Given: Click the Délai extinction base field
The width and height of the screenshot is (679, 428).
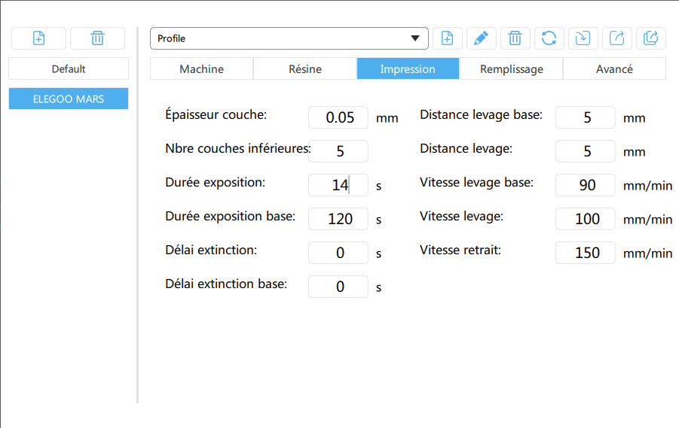Looking at the screenshot, I should pyautogui.click(x=338, y=286).
